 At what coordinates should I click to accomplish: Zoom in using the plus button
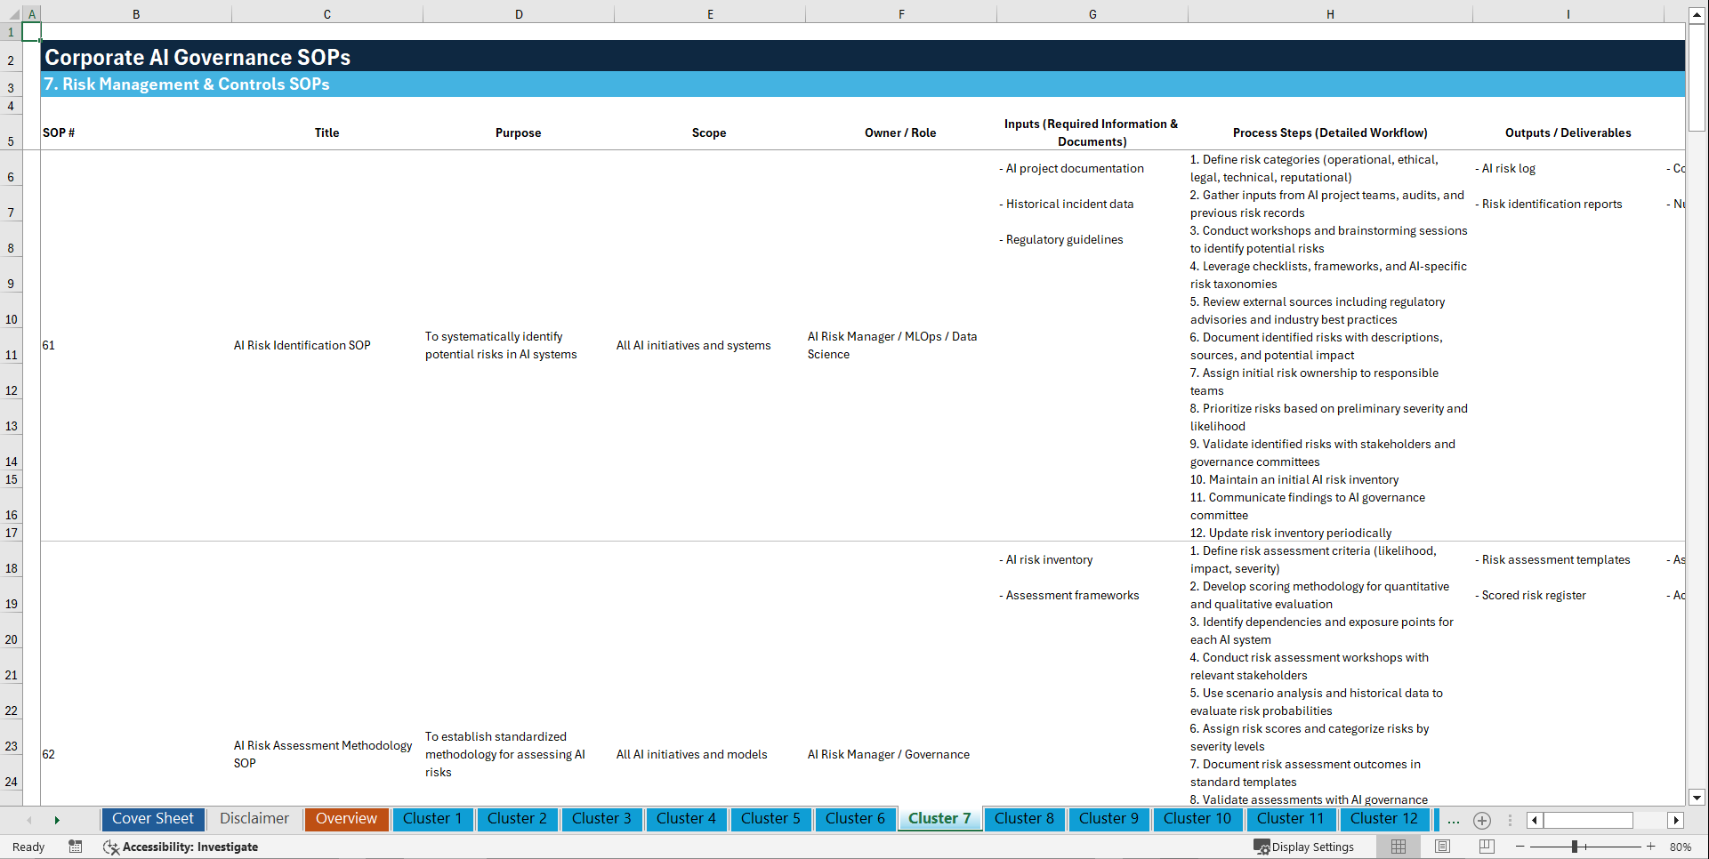tap(1651, 847)
